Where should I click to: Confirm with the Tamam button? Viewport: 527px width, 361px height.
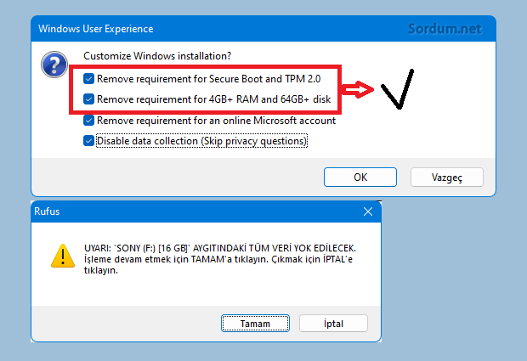pos(255,324)
